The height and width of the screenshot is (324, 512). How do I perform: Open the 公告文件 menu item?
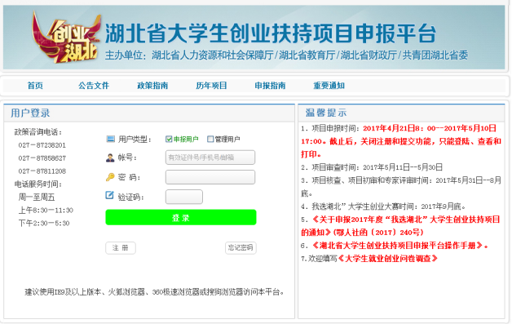[94, 86]
